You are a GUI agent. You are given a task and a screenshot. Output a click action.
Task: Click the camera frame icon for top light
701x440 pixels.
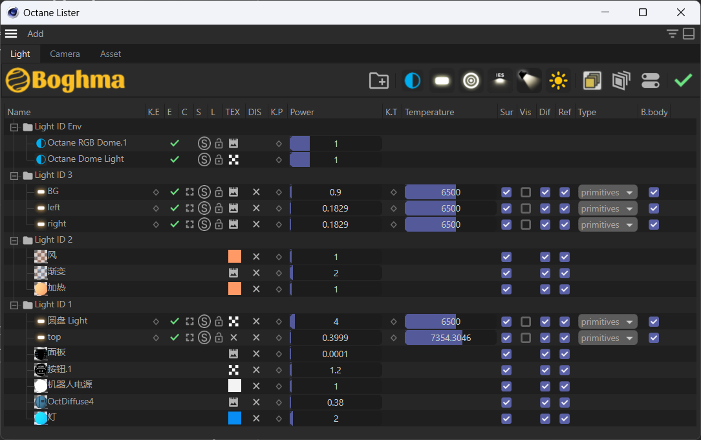coord(189,338)
